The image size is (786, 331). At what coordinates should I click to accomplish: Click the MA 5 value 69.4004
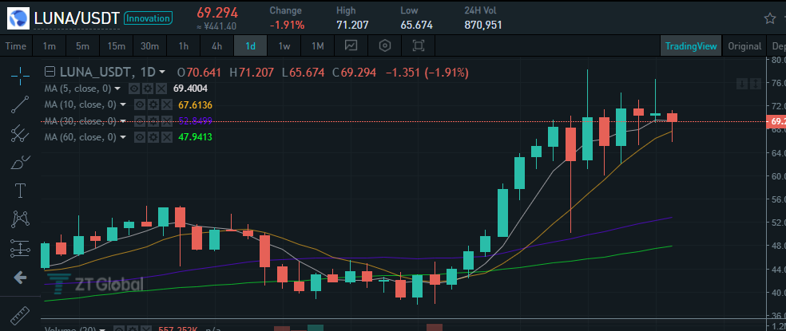[x=190, y=89]
